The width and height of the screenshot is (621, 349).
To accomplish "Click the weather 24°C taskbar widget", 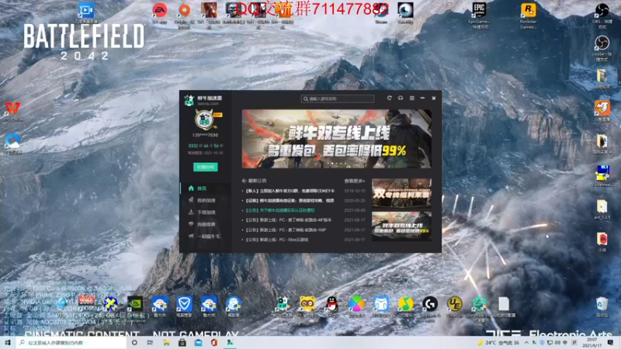I will [x=499, y=343].
